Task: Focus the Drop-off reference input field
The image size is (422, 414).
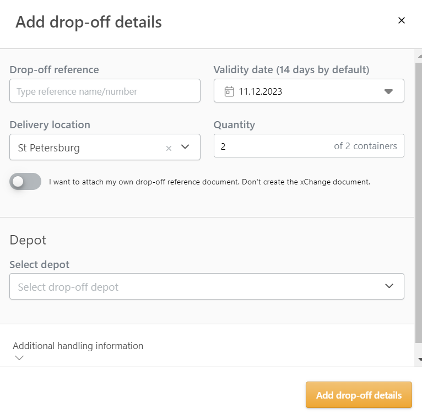Action: point(105,91)
